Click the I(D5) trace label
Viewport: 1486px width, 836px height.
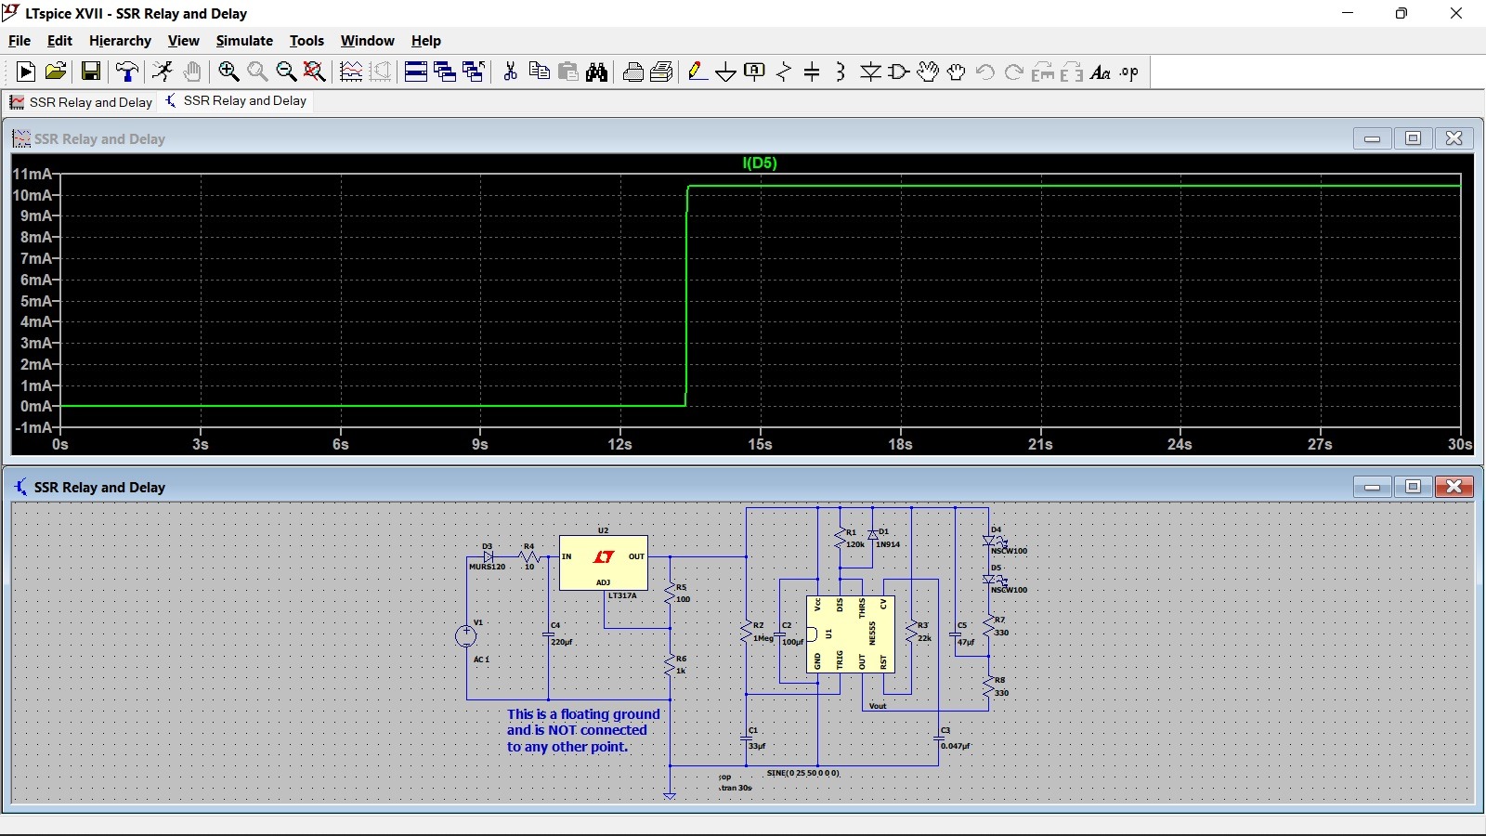tap(760, 163)
